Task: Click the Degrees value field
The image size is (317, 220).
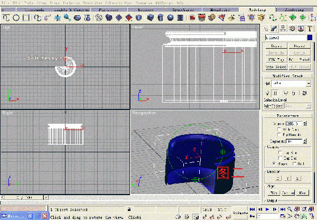Action: [x=294, y=123]
